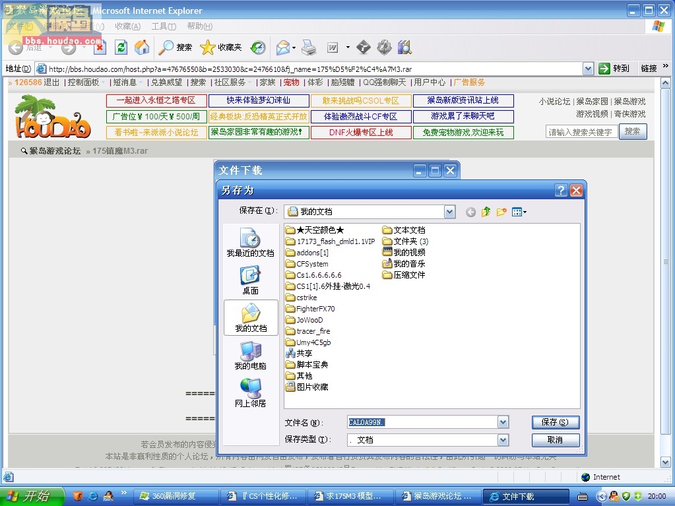Open the 文件名 dropdown arrow

503,422
